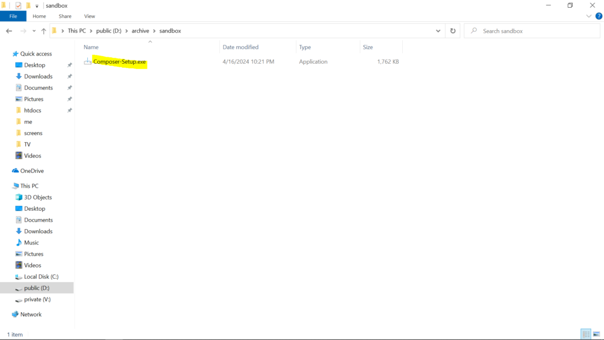Switch to Details view layout icon
Image resolution: width=604 pixels, height=340 pixels.
[x=586, y=334]
